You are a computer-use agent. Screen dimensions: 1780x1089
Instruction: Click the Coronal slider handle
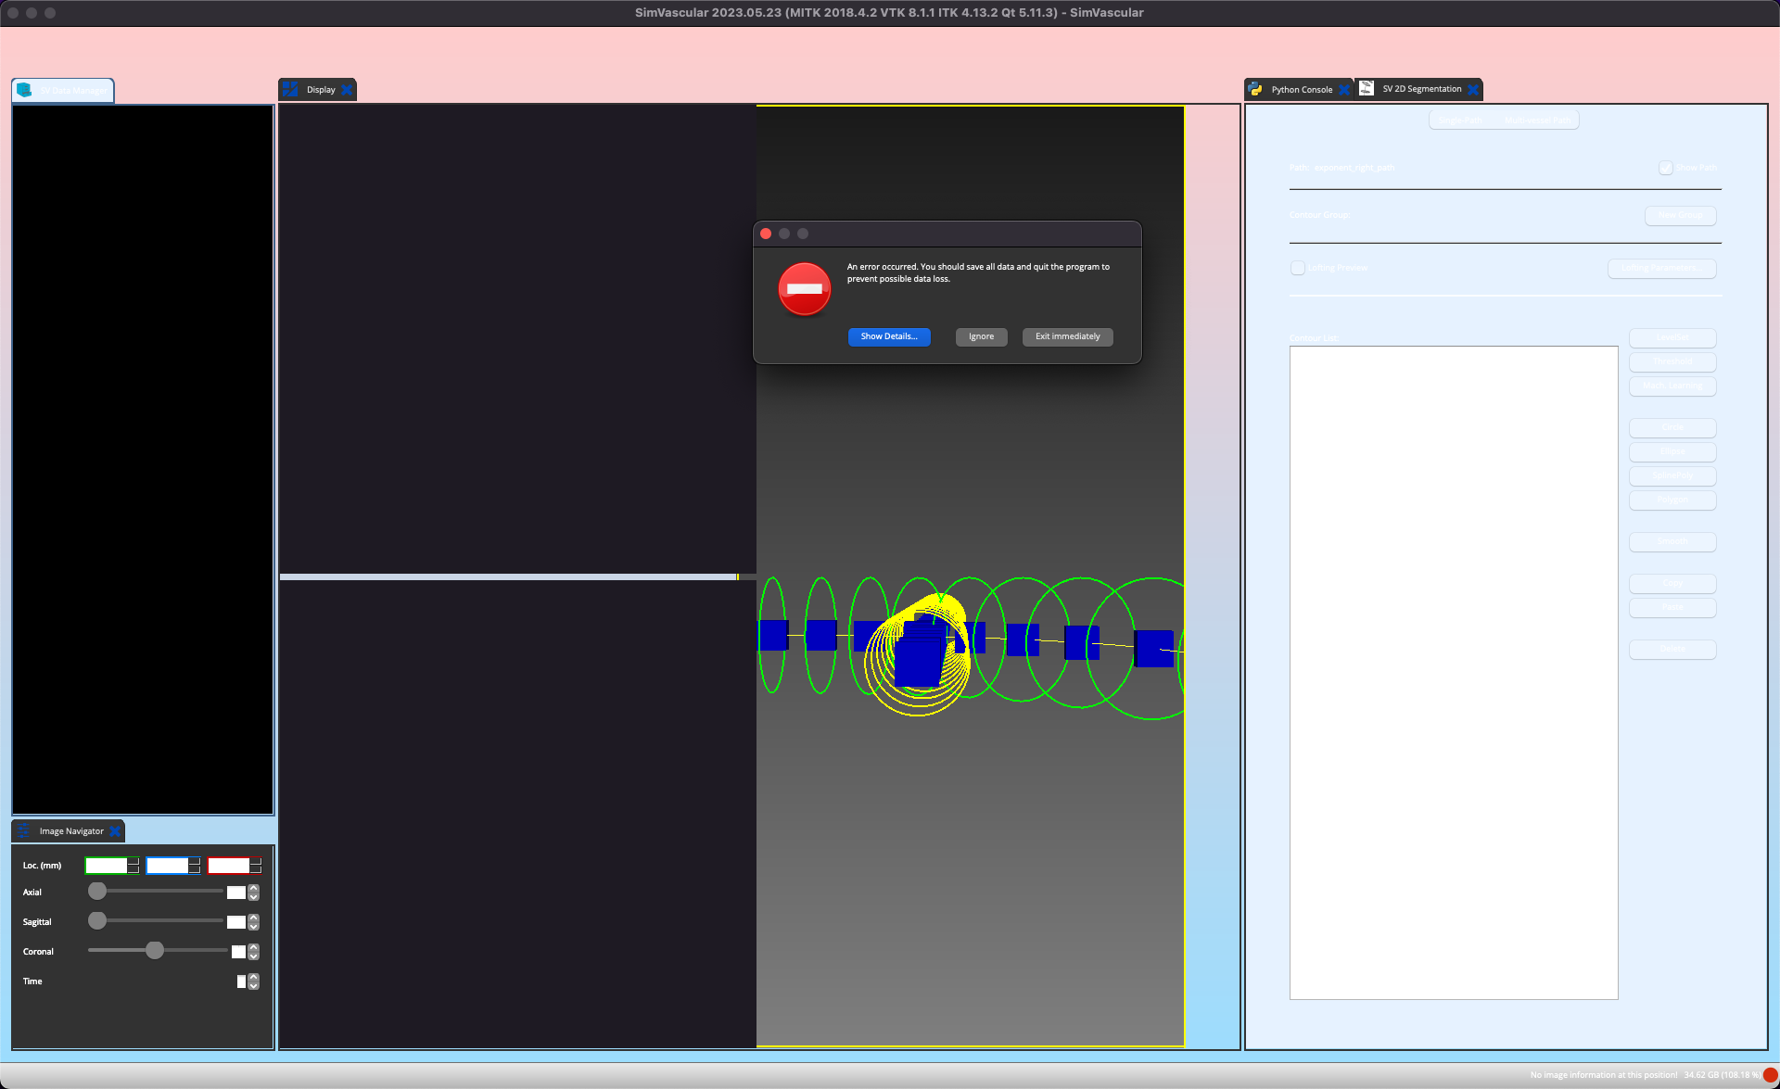coord(155,951)
